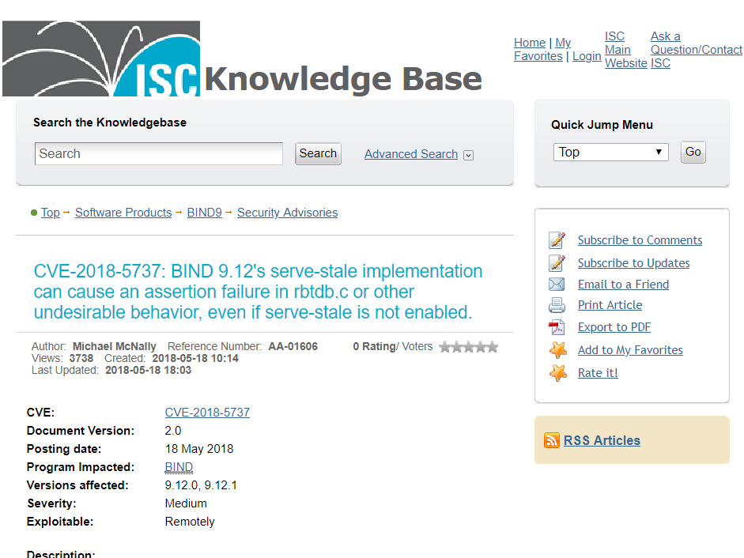744x558 pixels.
Task: Go to the Security Advisories breadcrumb
Action: (x=287, y=213)
